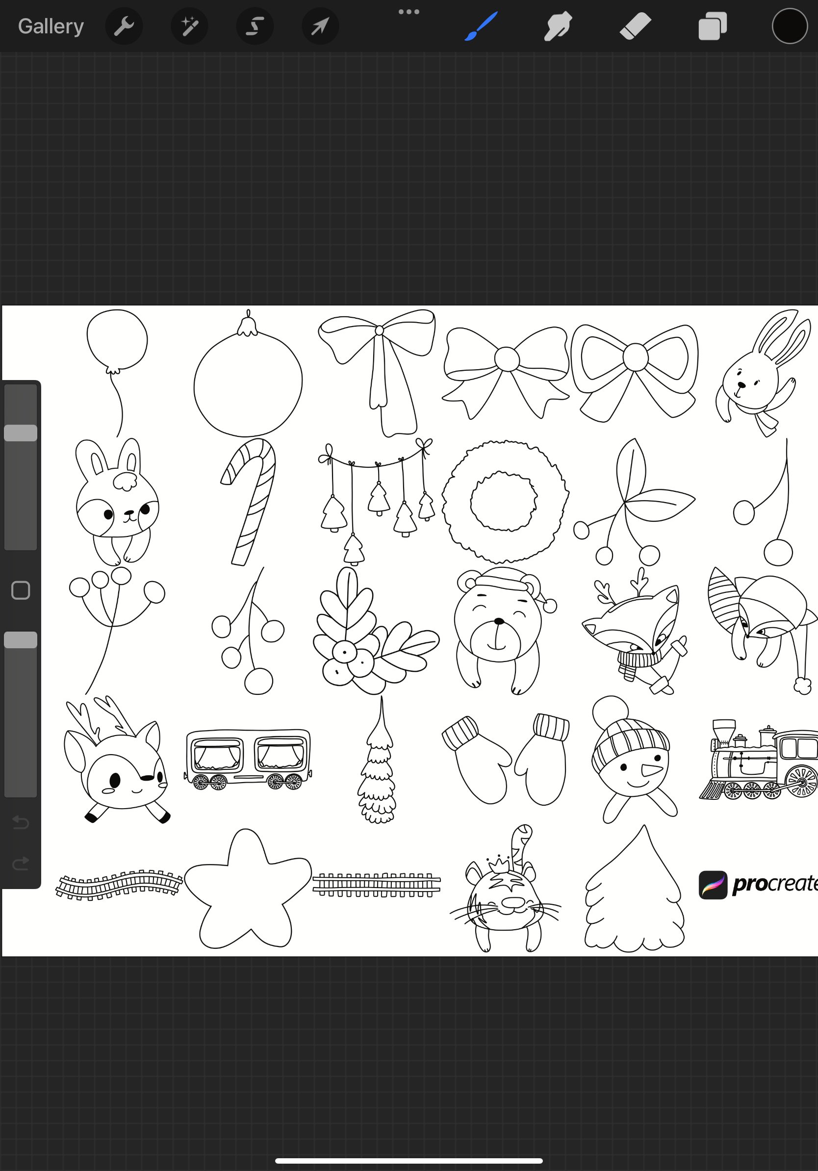
Task: Select the Eraser tool
Action: click(x=635, y=26)
